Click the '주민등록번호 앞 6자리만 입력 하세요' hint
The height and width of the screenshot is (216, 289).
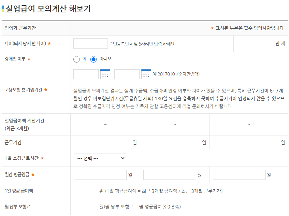tap(142, 44)
